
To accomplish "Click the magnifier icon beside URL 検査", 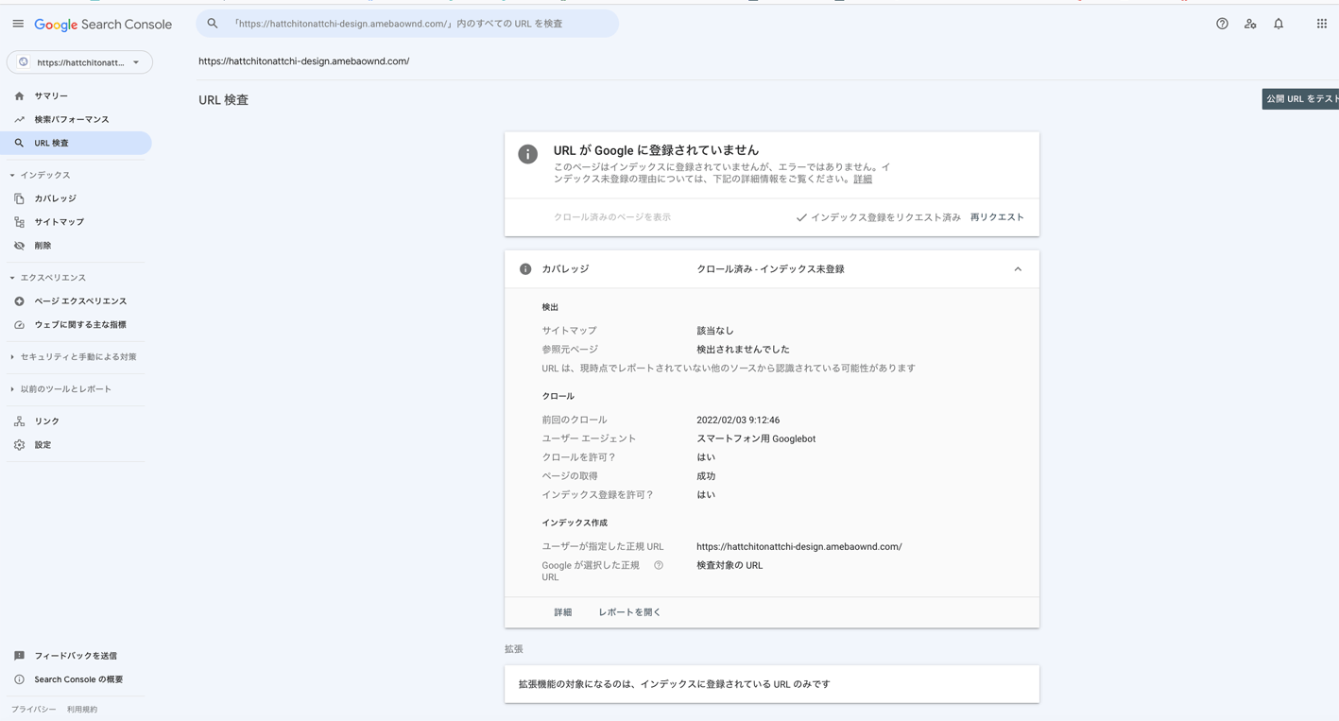I will 19,143.
